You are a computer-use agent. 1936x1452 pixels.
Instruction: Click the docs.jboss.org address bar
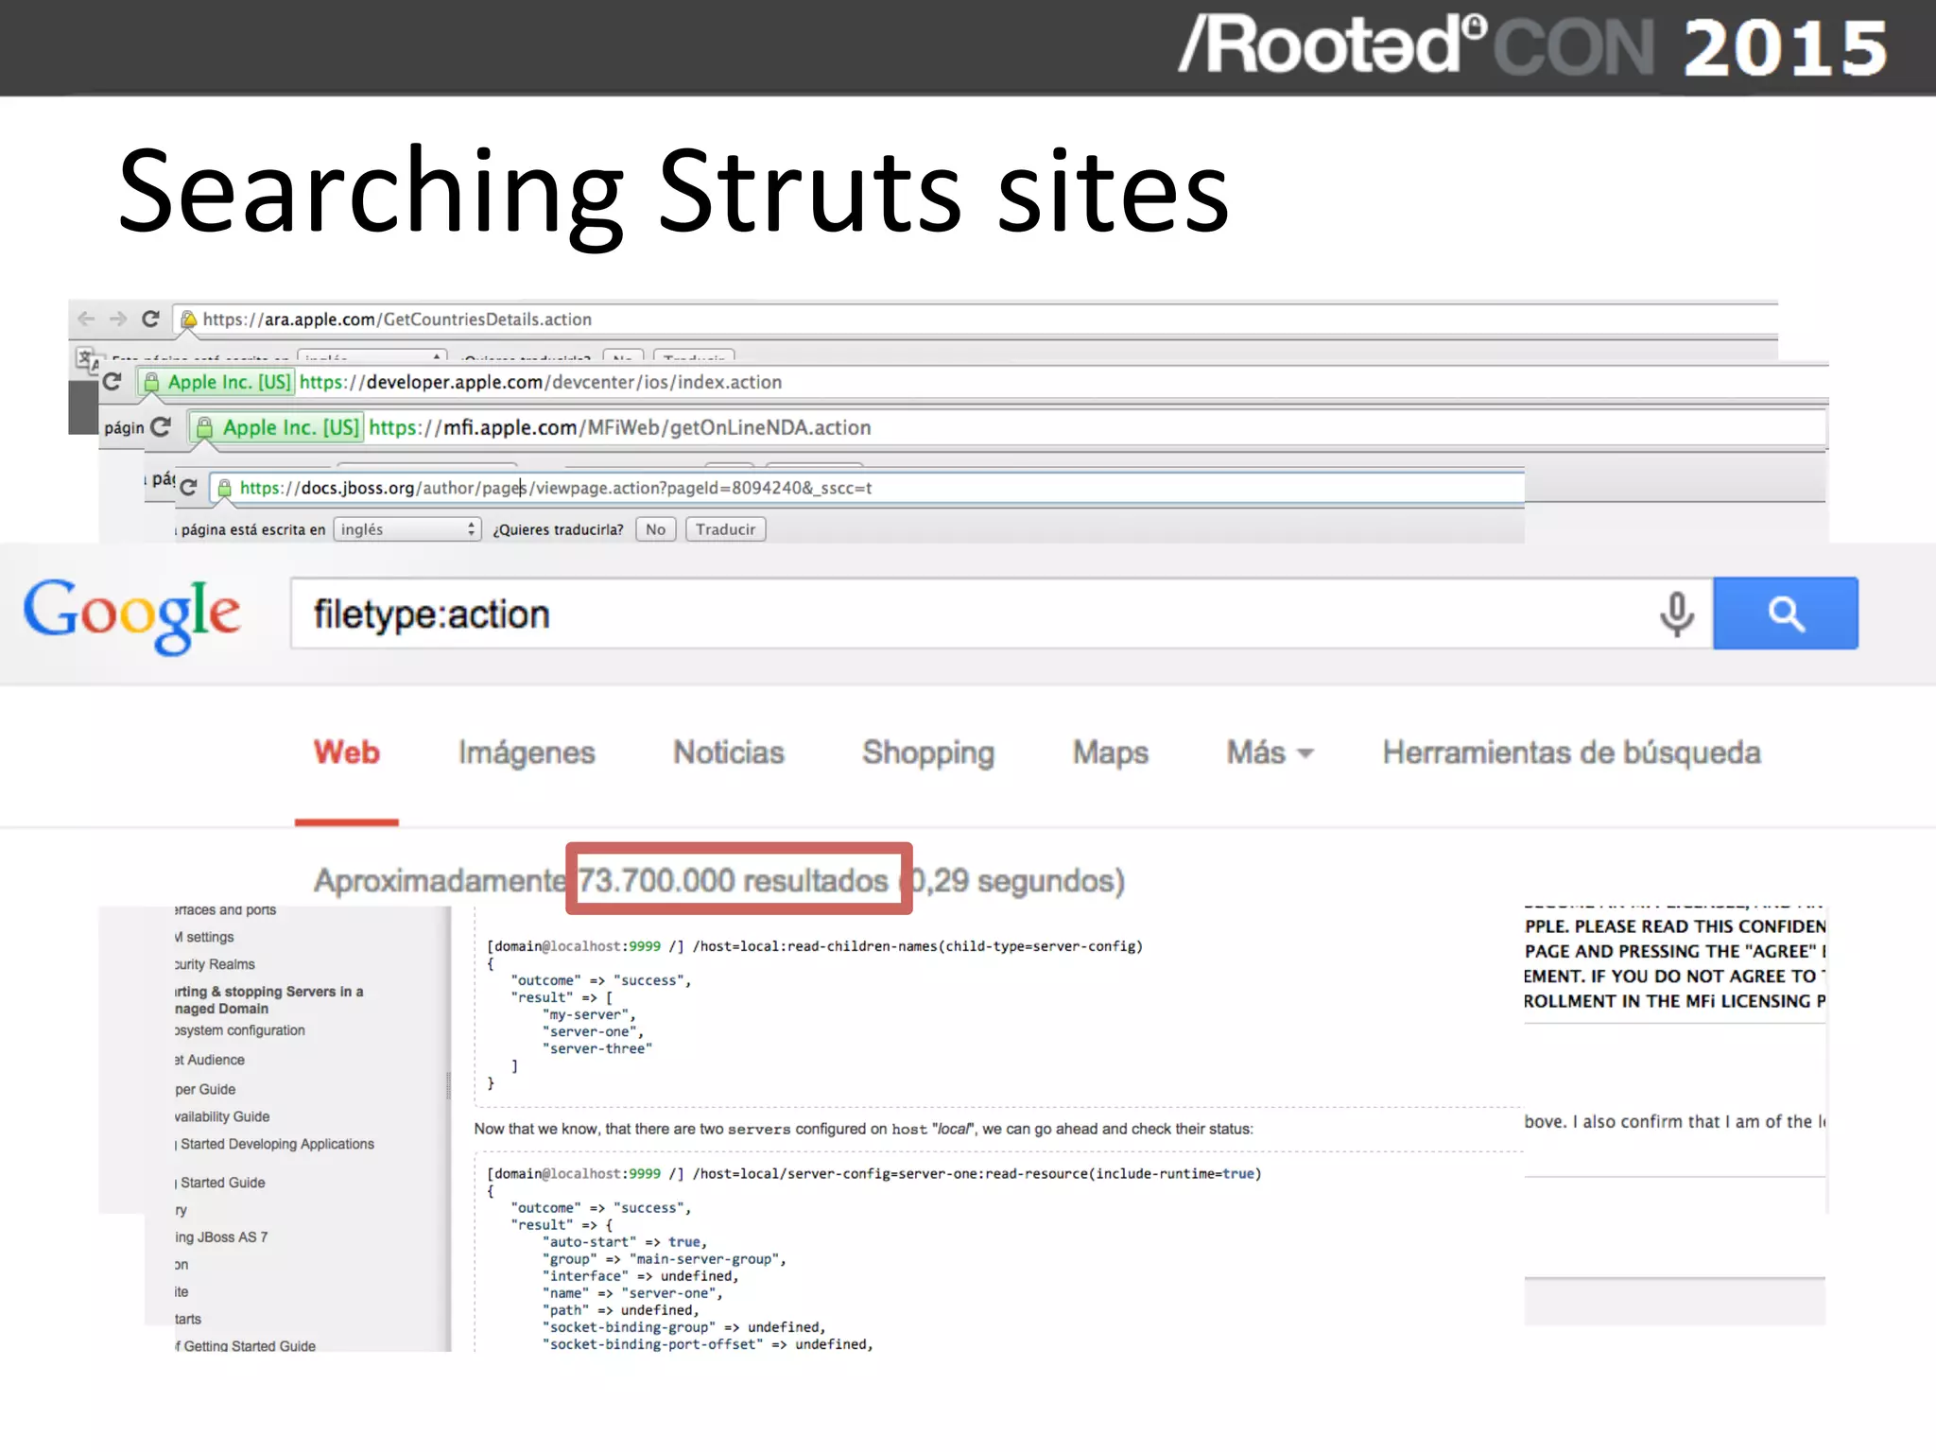(x=866, y=488)
